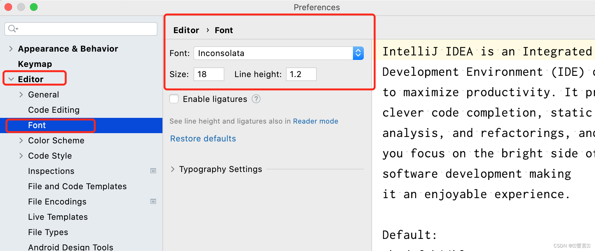
Task: Enable the ligatures checkbox
Action: (x=174, y=99)
